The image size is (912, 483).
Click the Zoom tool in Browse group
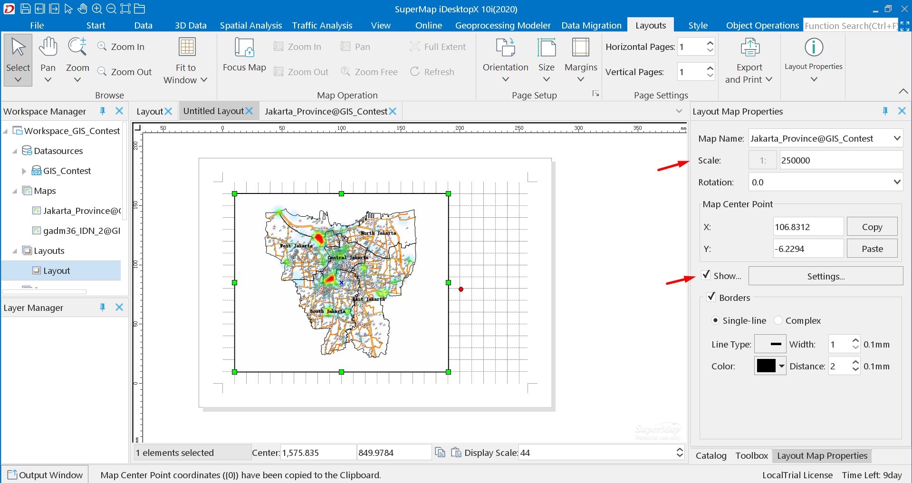tap(77, 60)
